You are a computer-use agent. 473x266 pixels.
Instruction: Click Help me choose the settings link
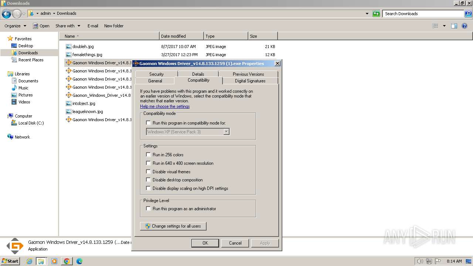(x=165, y=106)
